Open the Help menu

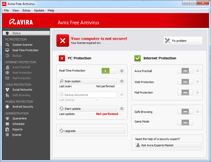[51, 10]
